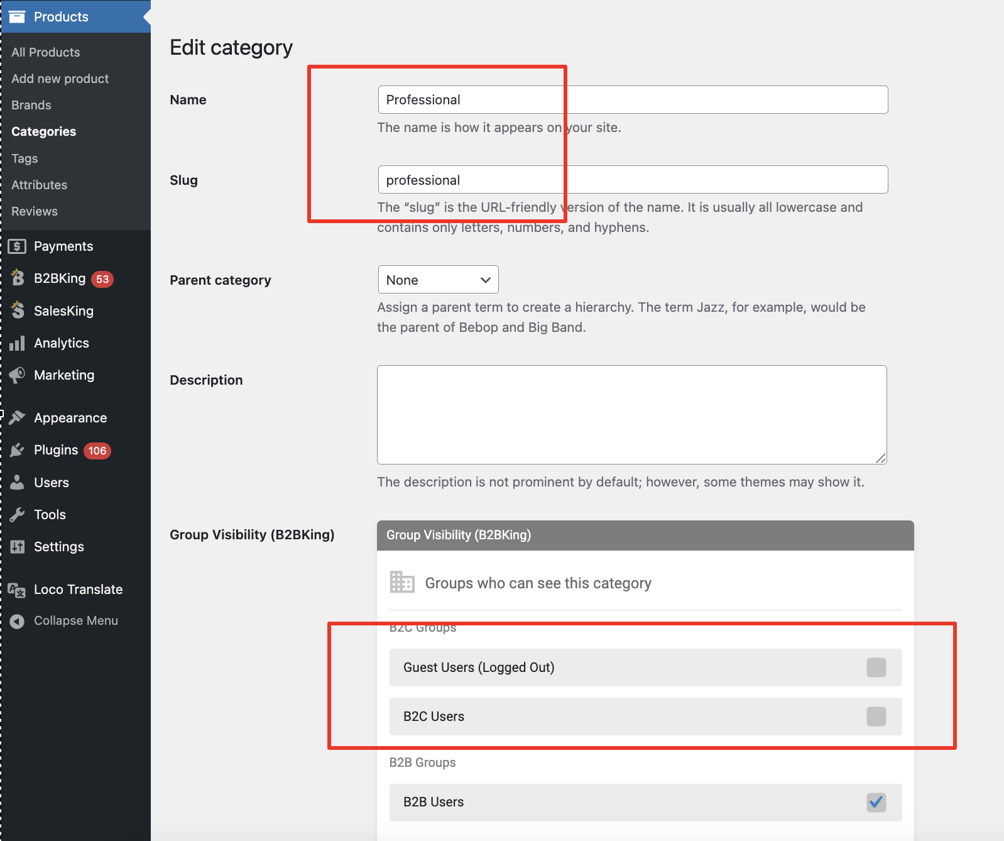Click into the Name text field
This screenshot has width=1004, height=841.
pos(633,100)
